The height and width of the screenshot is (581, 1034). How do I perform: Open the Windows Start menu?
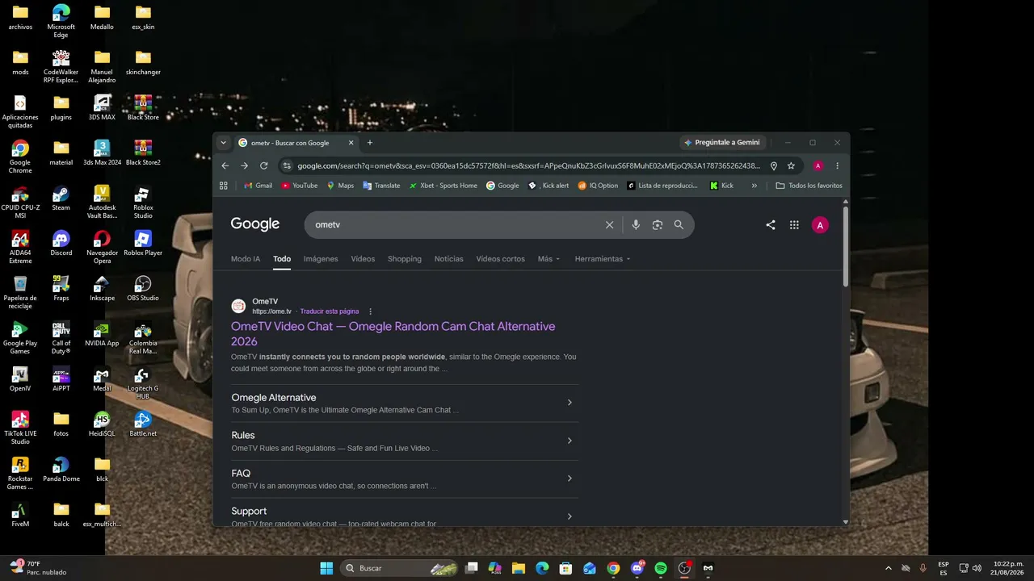tap(326, 568)
